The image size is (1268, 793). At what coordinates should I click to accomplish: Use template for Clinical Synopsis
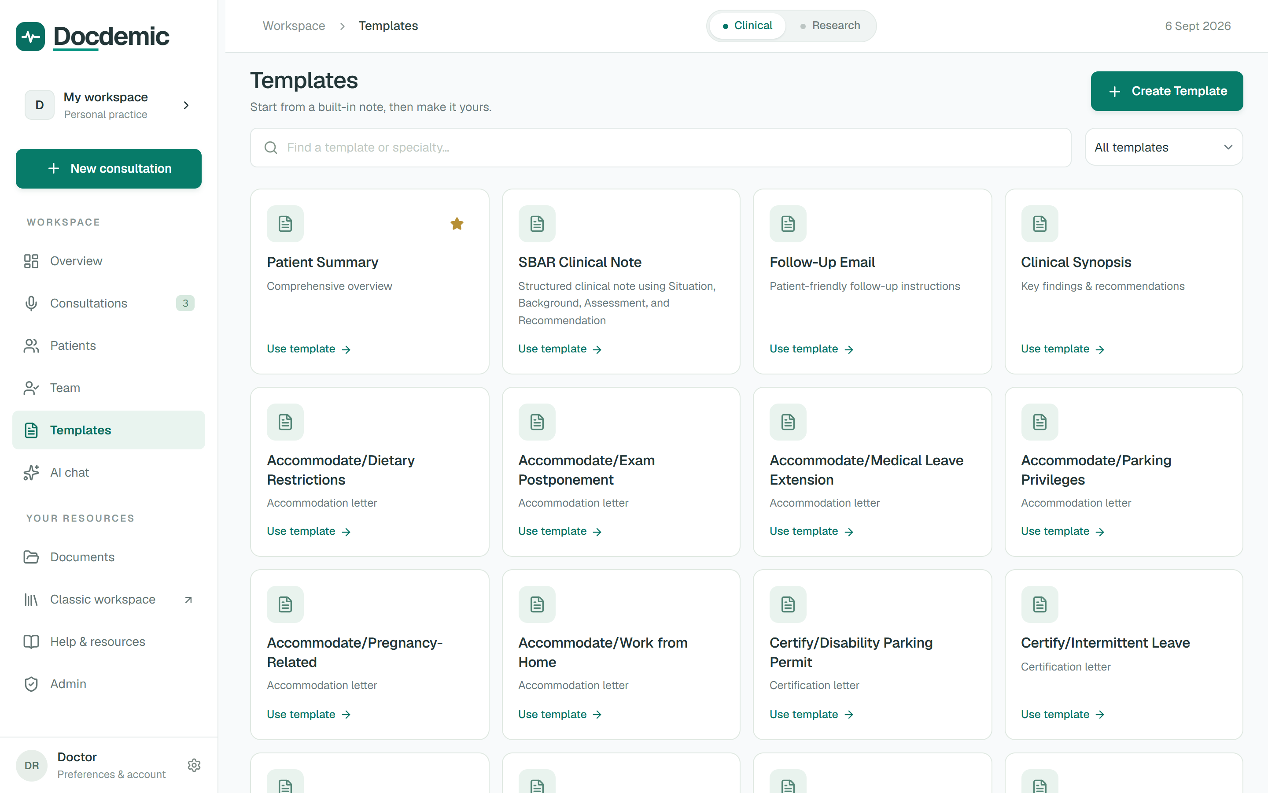tap(1063, 349)
